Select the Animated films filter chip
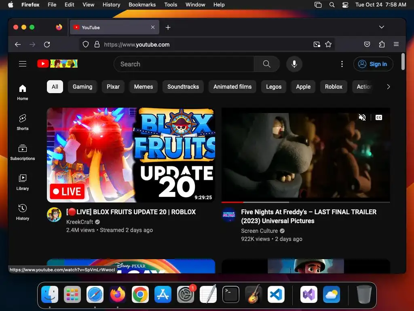This screenshot has width=414, height=311. (232, 87)
